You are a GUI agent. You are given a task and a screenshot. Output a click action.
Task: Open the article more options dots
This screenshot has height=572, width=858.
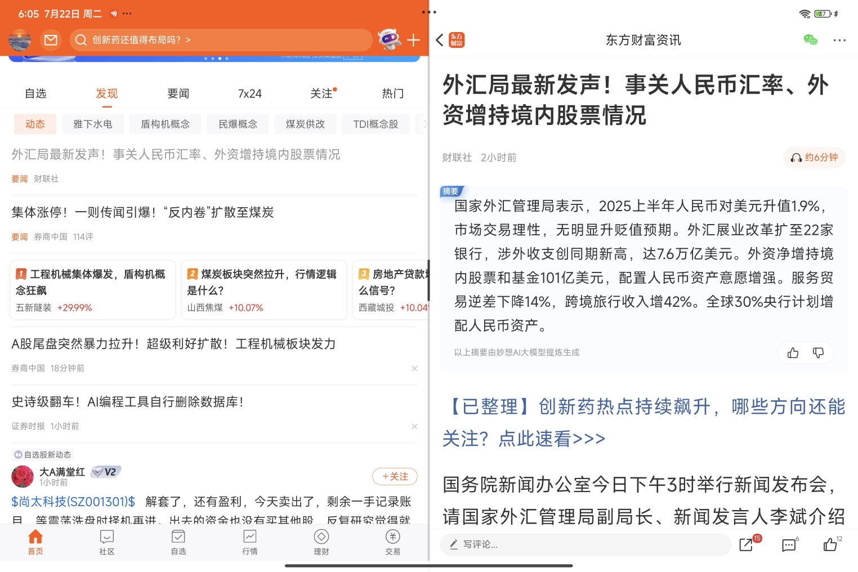839,40
